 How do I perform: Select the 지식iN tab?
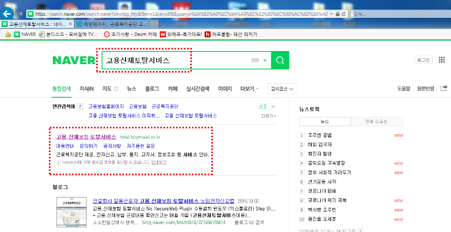coord(87,89)
